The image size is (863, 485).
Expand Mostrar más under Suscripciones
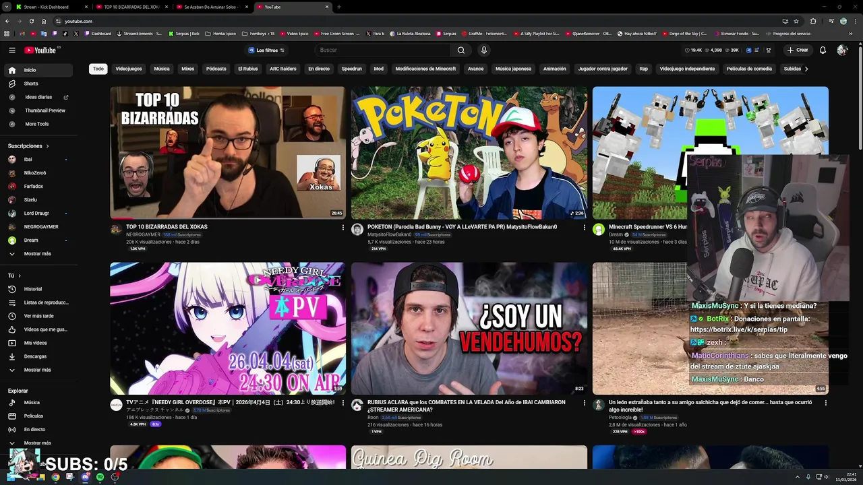coord(38,253)
